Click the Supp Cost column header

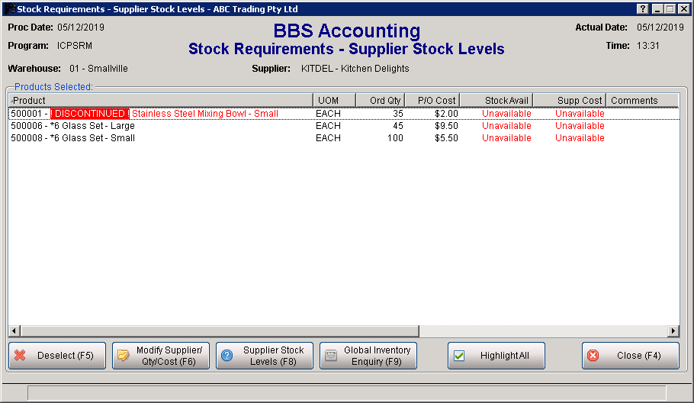(569, 100)
